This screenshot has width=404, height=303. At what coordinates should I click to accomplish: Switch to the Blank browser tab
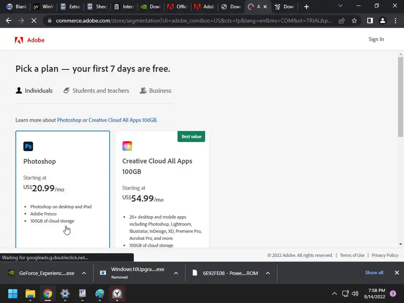pos(16,7)
